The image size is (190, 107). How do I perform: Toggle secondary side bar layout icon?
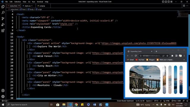[x=169, y=2]
